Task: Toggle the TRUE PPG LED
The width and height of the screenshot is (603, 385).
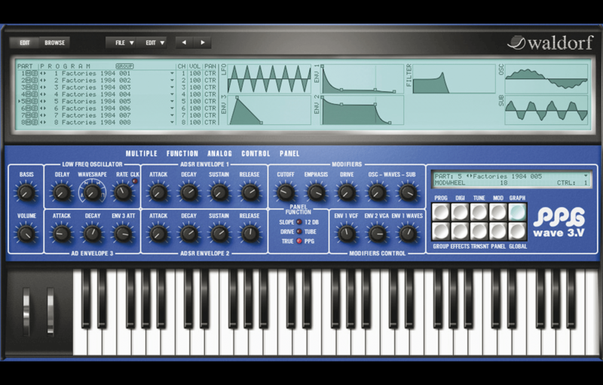Action: [298, 241]
